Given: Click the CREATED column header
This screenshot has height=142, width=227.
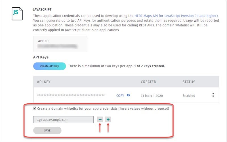Looking at the screenshot, I should click(x=148, y=82).
